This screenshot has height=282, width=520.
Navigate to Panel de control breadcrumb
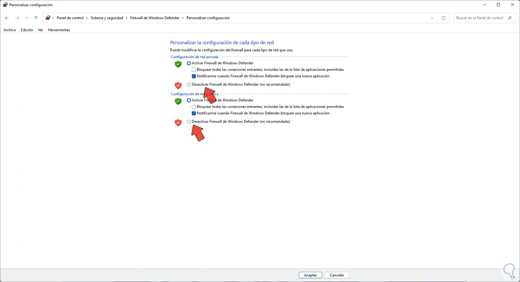pyautogui.click(x=70, y=18)
